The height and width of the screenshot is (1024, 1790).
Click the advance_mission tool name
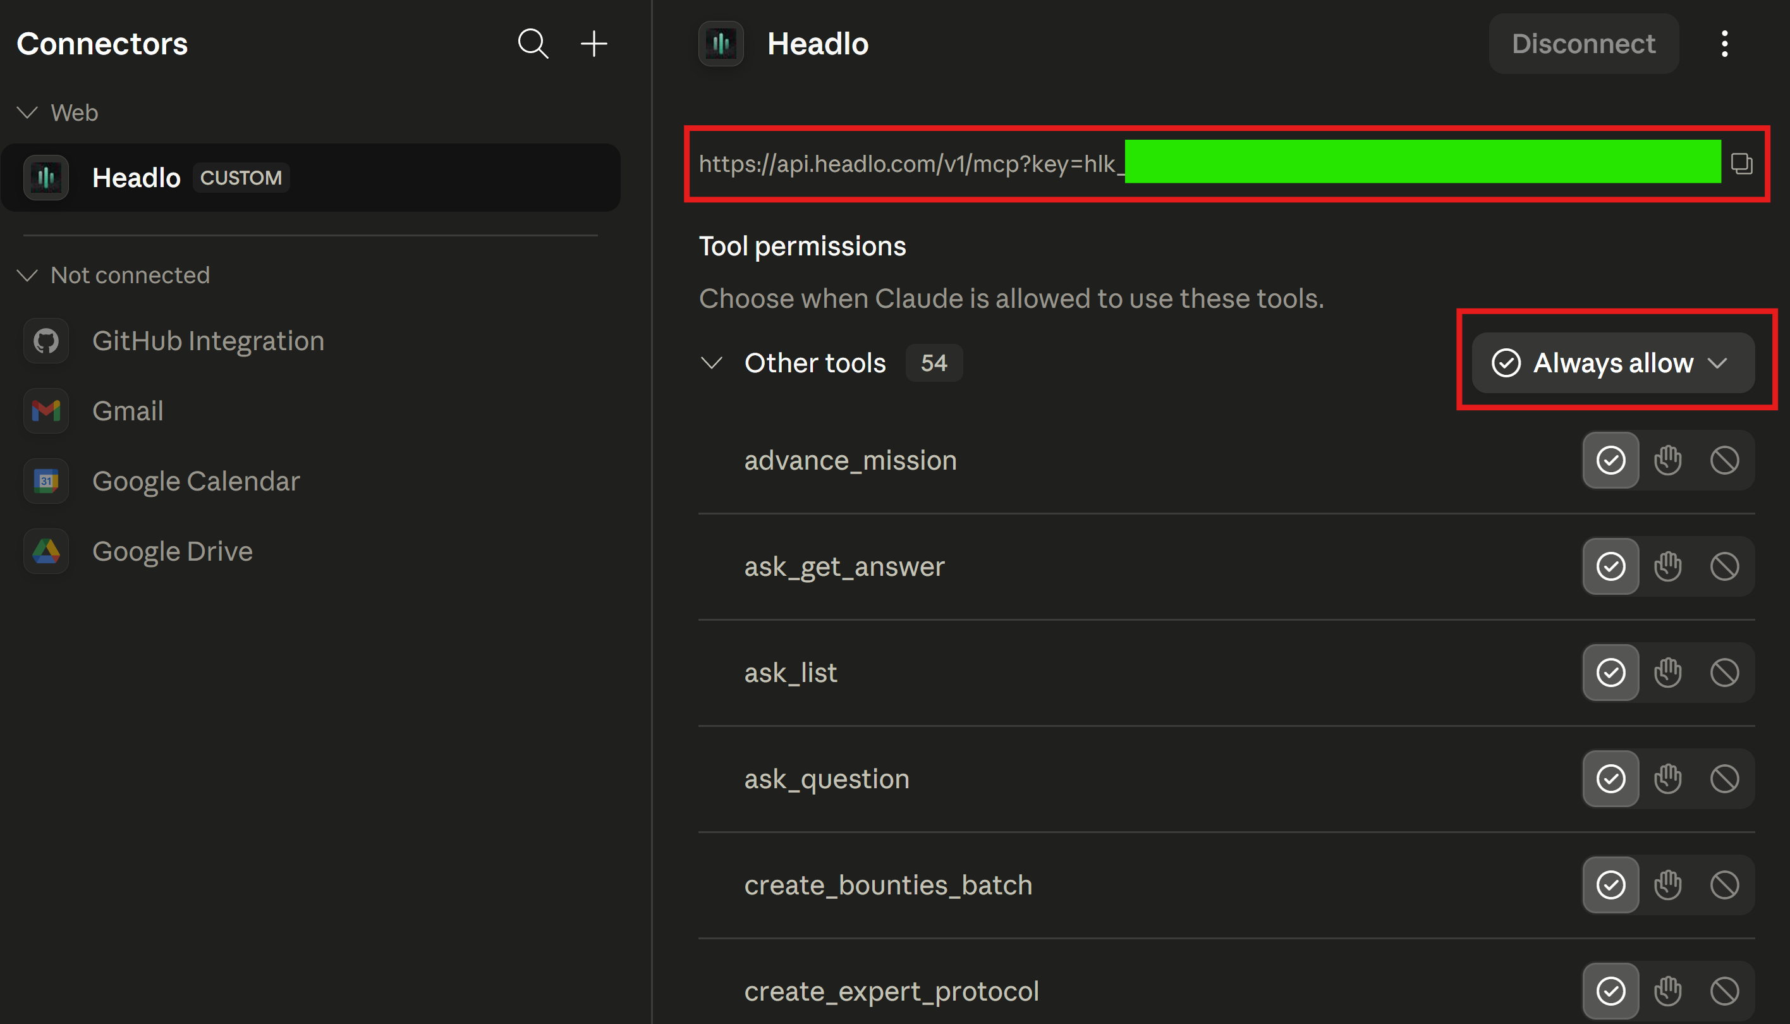[x=850, y=461]
